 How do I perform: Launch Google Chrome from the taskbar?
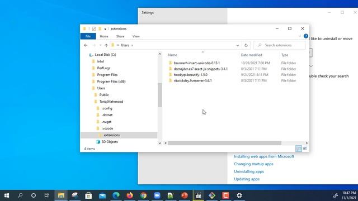click(x=143, y=195)
